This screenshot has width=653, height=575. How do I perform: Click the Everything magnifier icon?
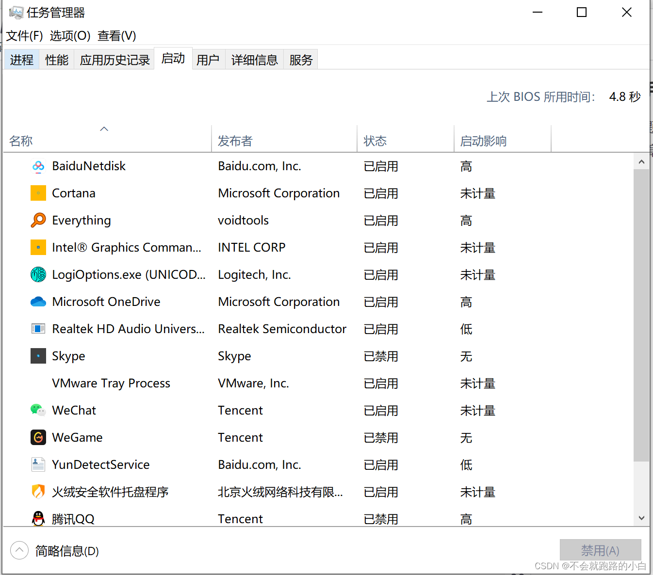[x=38, y=220]
